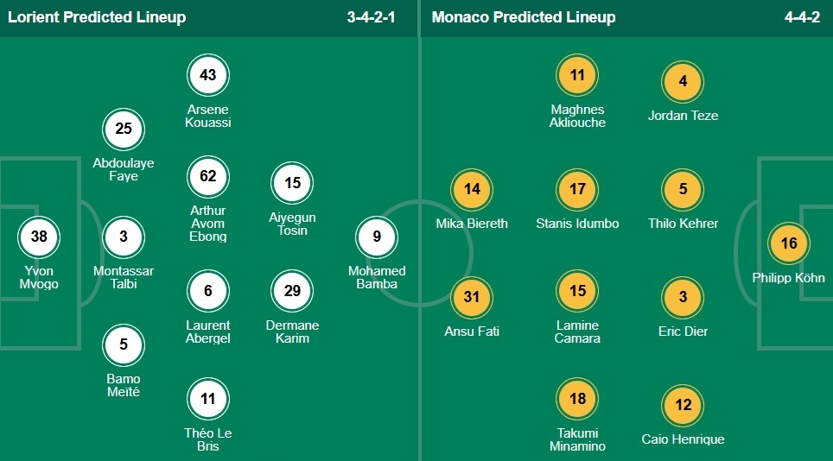Viewport: 833px width, 461px height.
Task: Click Arthur Avom Ebong's number 62 badge
Action: point(208,177)
